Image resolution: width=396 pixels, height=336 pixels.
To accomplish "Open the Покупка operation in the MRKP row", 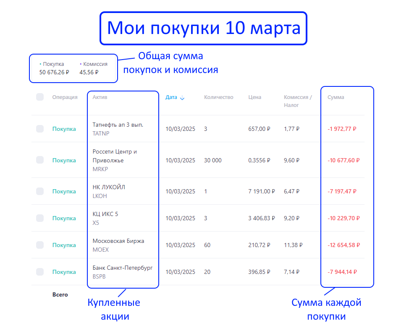I will point(64,160).
